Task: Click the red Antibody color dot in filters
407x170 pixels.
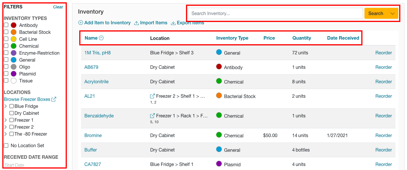Action: click(14, 25)
